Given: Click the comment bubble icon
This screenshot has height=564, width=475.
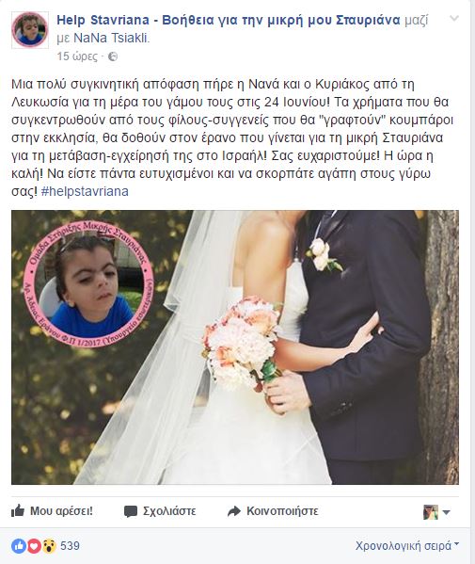Looking at the screenshot, I should [x=131, y=511].
